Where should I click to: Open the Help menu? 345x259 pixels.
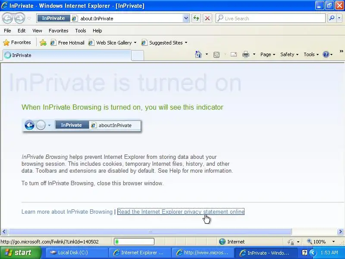pyautogui.click(x=97, y=31)
